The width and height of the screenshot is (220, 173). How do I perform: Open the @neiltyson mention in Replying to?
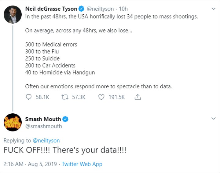click(46, 141)
